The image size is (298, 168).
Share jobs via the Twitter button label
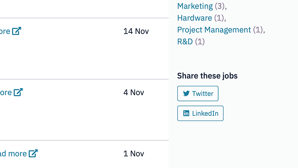click(x=203, y=94)
